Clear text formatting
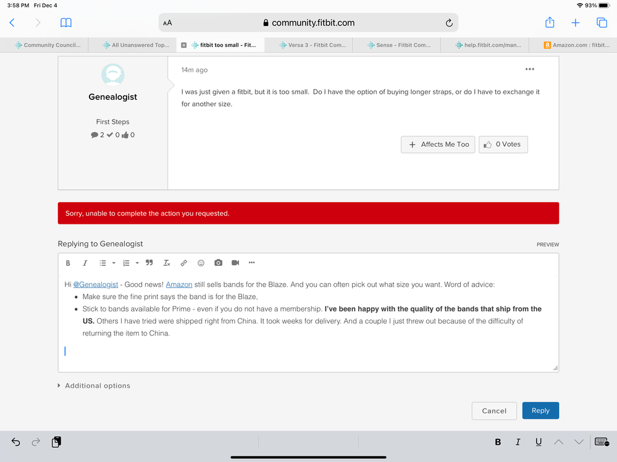This screenshot has height=462, width=617. coord(167,263)
